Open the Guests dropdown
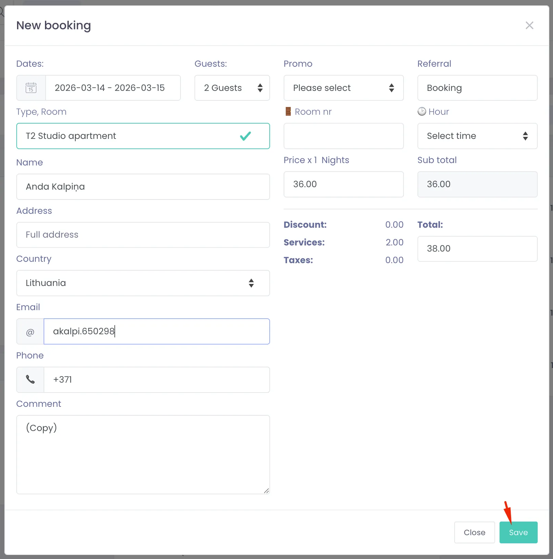This screenshot has width=553, height=559. pyautogui.click(x=232, y=88)
